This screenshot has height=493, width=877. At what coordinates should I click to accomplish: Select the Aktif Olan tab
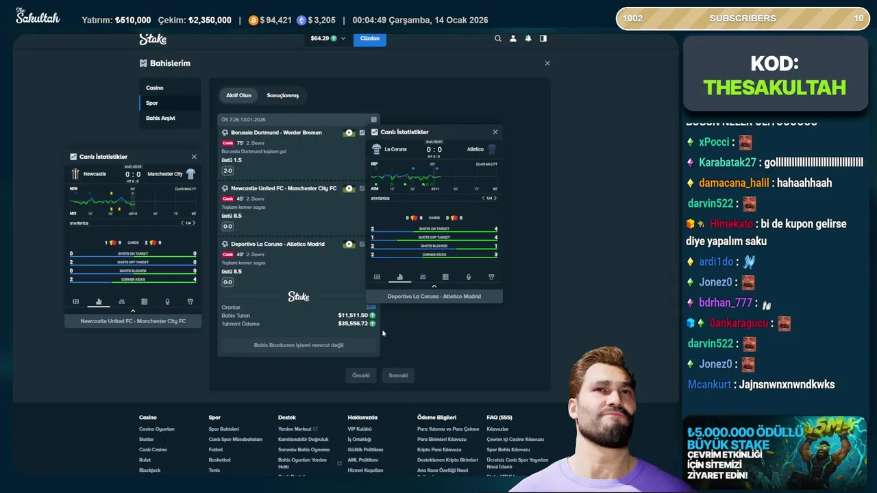pyautogui.click(x=238, y=95)
